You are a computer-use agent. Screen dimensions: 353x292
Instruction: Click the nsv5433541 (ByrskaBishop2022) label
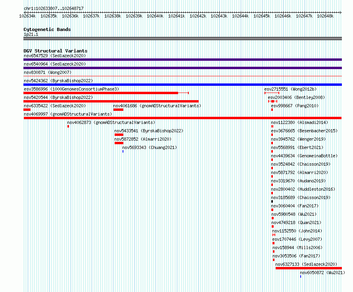pyautogui.click(x=149, y=131)
